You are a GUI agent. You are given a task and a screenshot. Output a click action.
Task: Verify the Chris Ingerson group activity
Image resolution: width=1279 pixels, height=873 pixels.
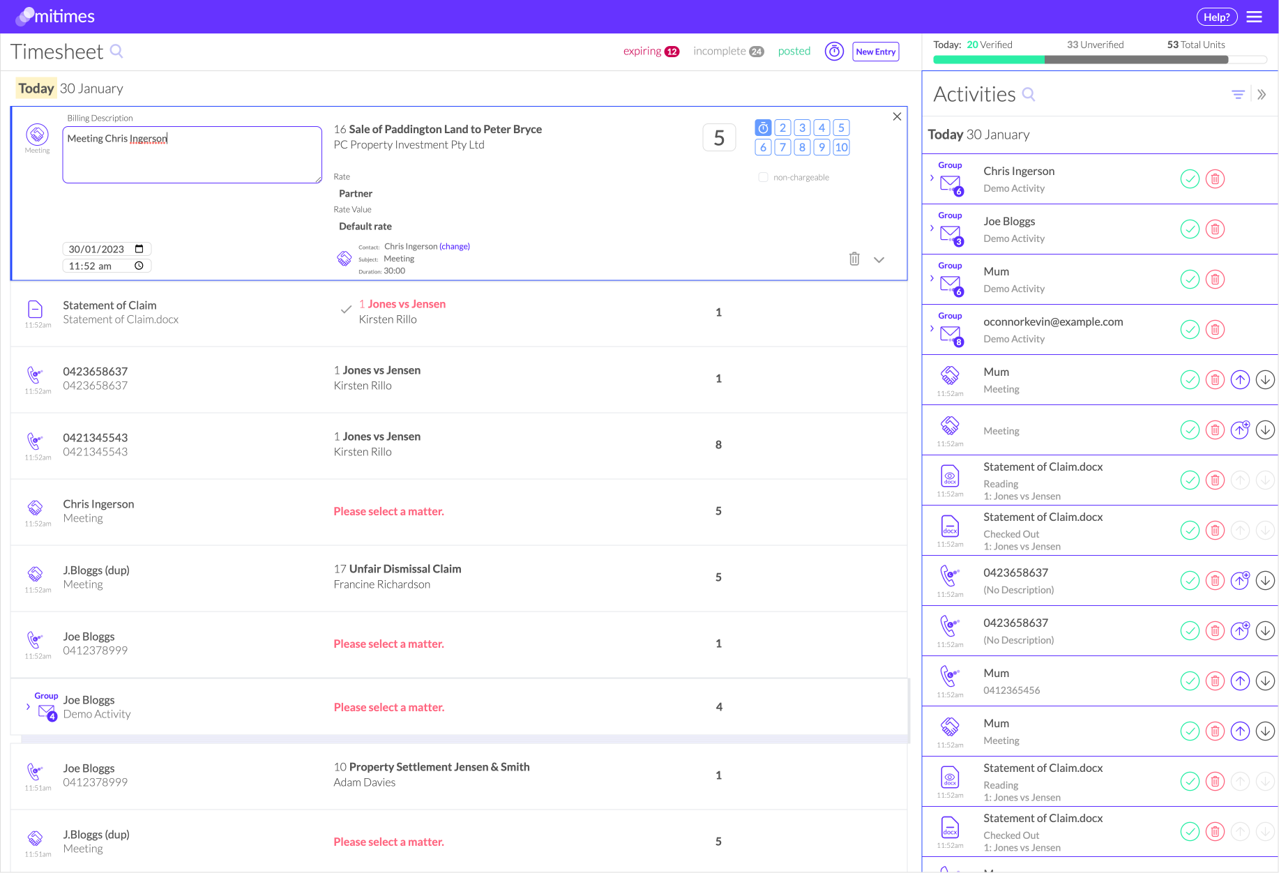pyautogui.click(x=1190, y=179)
